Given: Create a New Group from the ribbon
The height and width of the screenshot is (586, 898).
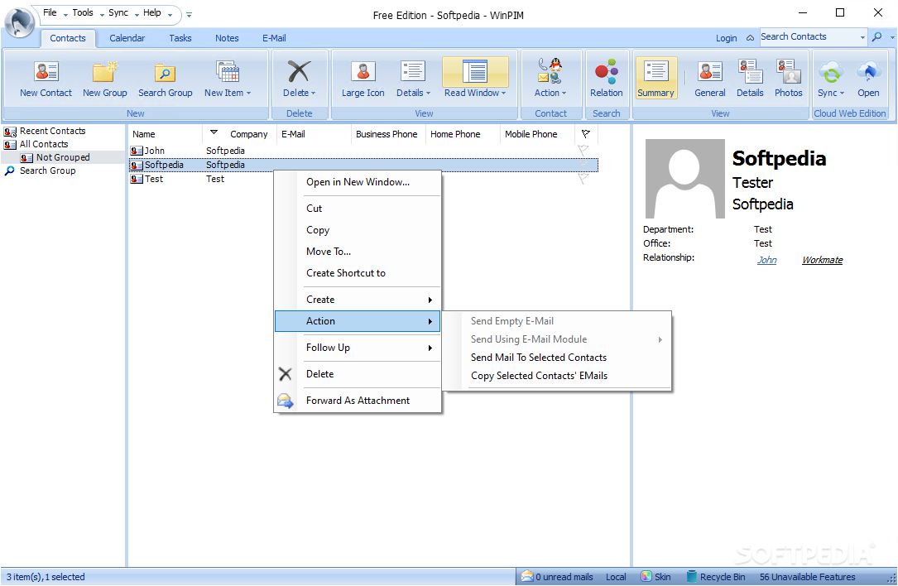Looking at the screenshot, I should tap(105, 79).
